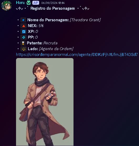Click the golden scales emoji beside Lado

click(24, 49)
